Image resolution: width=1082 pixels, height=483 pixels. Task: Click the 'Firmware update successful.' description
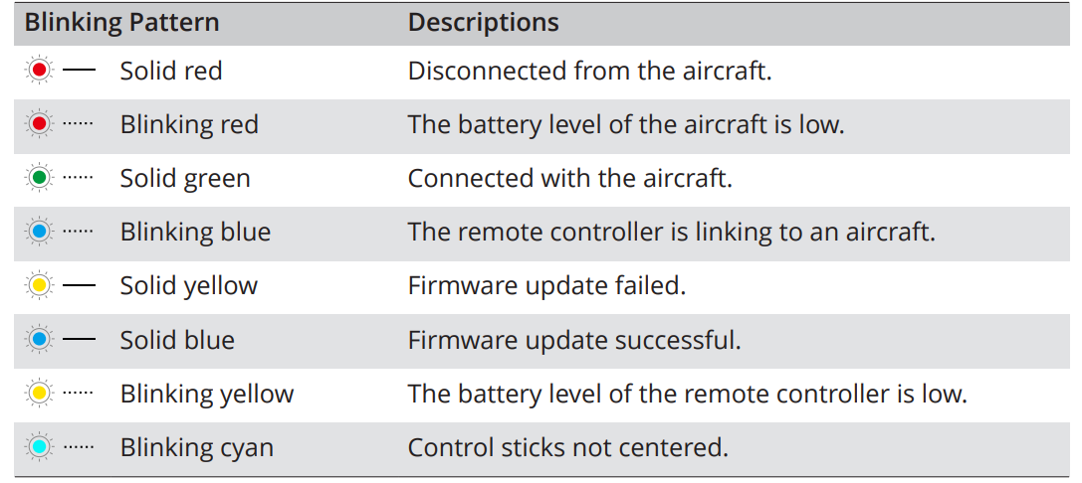click(574, 340)
